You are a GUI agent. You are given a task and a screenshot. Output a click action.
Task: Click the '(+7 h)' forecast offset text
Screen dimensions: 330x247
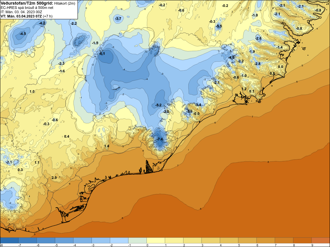tap(48, 16)
